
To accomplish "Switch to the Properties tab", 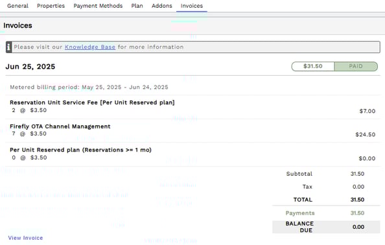I will pos(51,6).
